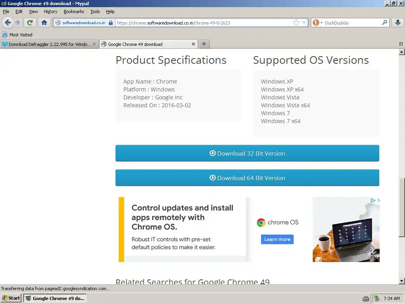
Task: Open the File menu
Action: (6, 11)
